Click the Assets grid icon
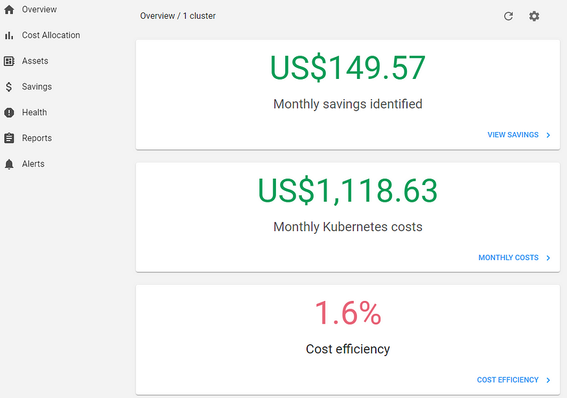Screen dimensions: 567x398 (x=9, y=61)
